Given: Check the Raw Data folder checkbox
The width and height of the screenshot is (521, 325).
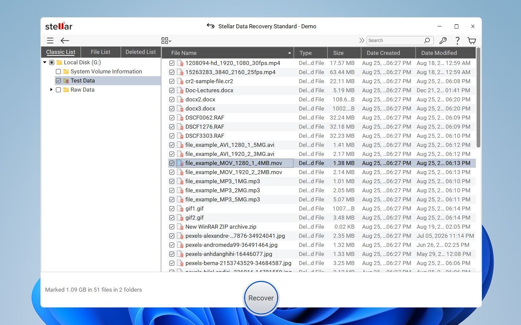Looking at the screenshot, I should pyautogui.click(x=58, y=90).
